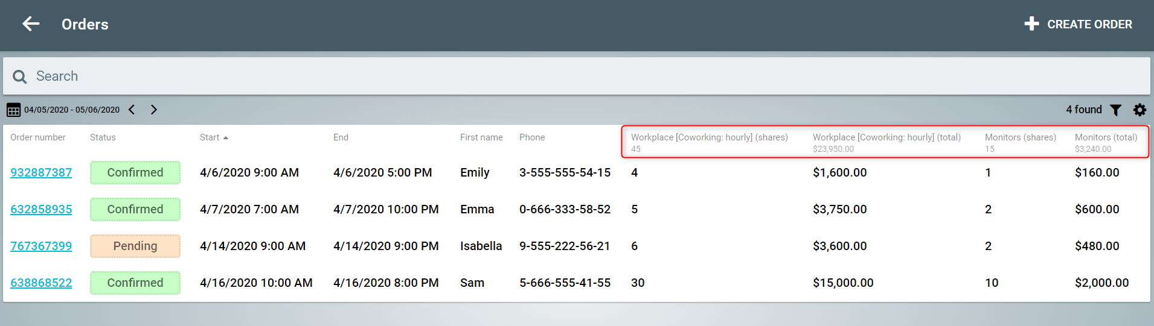This screenshot has width=1154, height=326.
Task: Click the back arrow icon
Action: [x=31, y=24]
